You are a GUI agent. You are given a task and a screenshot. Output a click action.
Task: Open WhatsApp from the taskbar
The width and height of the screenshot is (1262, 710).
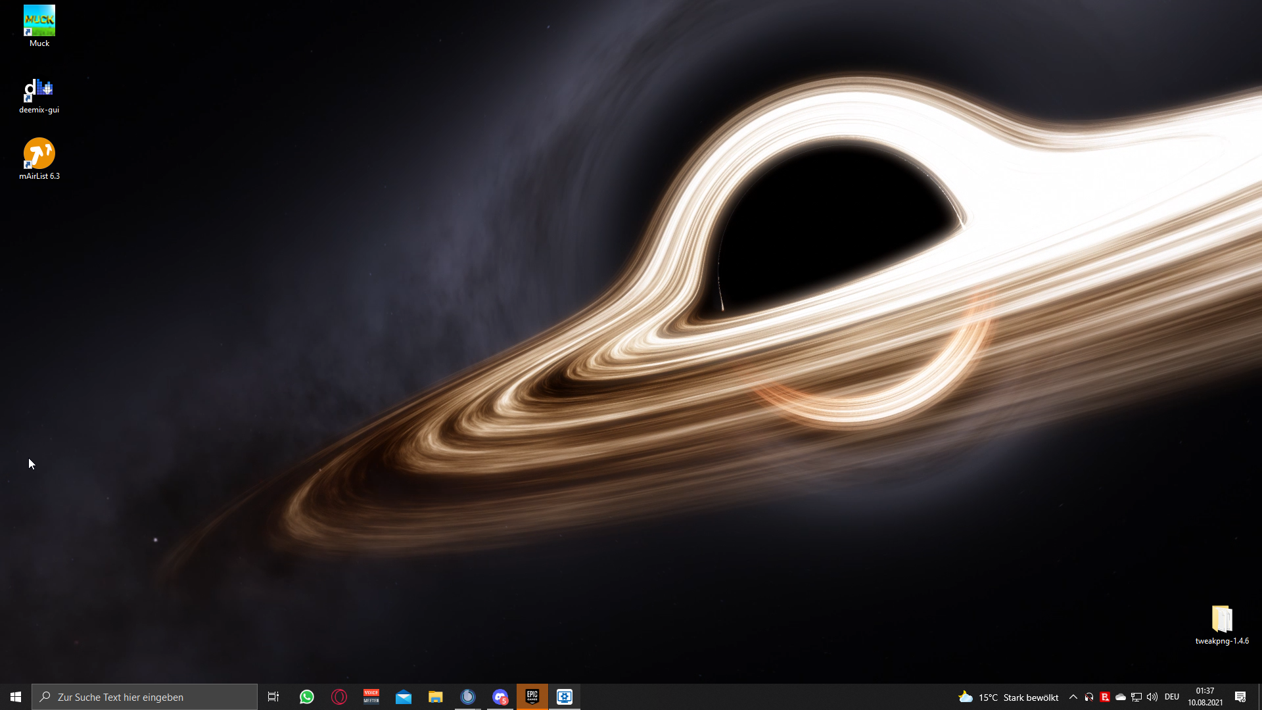(307, 697)
